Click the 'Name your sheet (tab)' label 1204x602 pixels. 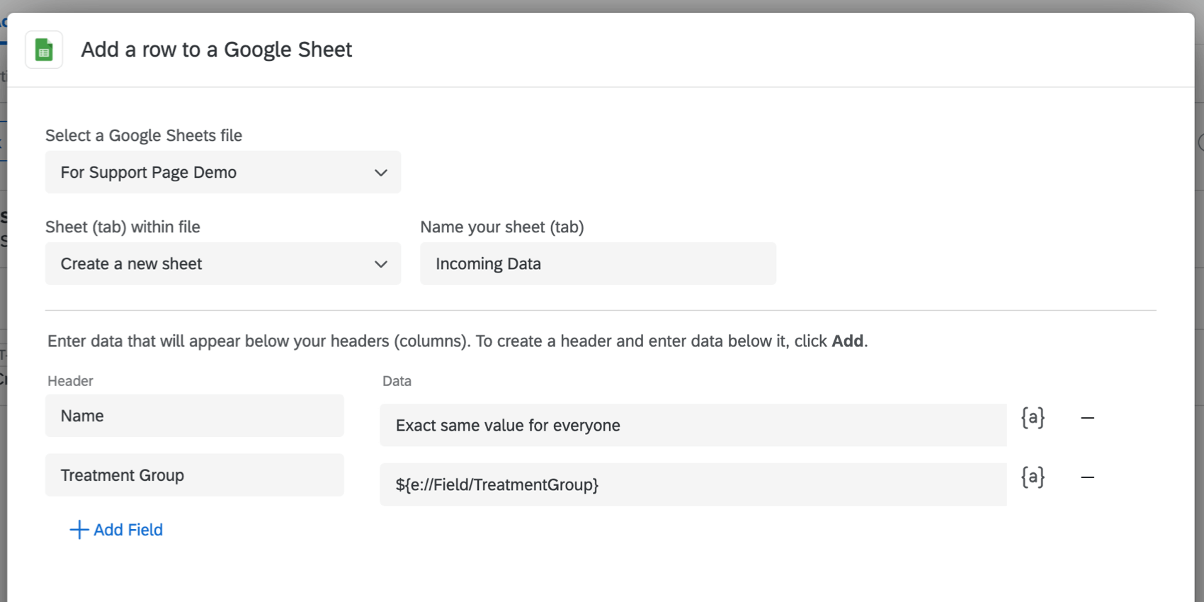[501, 227]
